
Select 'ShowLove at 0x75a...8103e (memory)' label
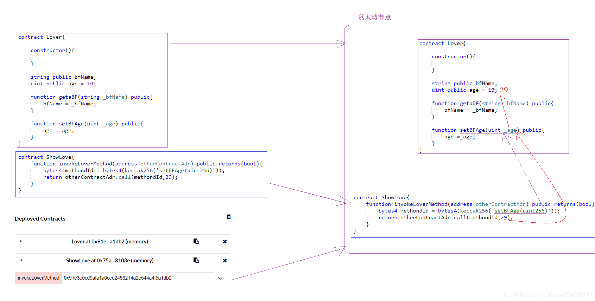(110, 261)
